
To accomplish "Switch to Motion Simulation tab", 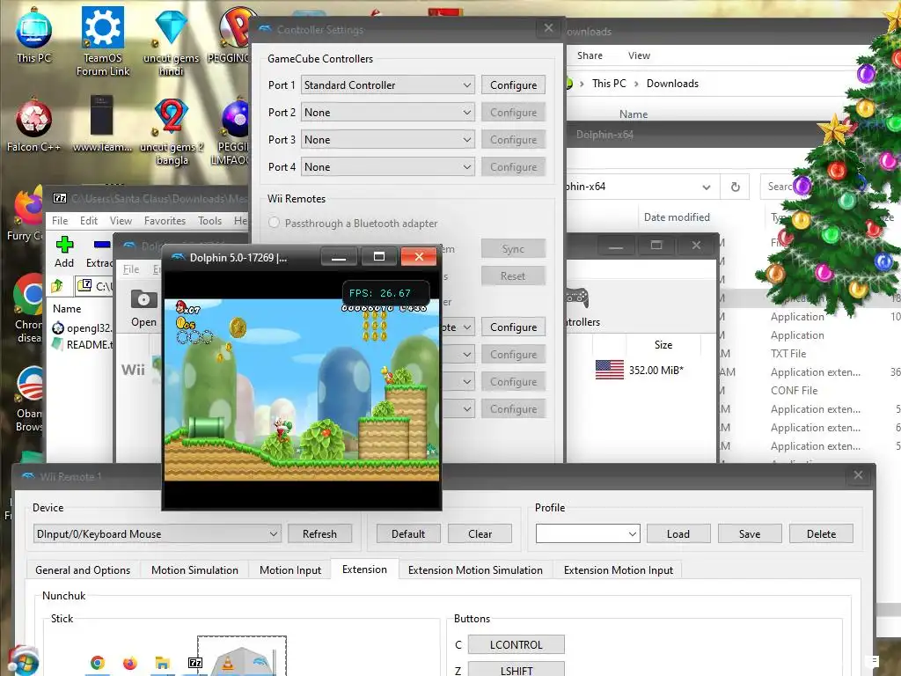I will [194, 570].
